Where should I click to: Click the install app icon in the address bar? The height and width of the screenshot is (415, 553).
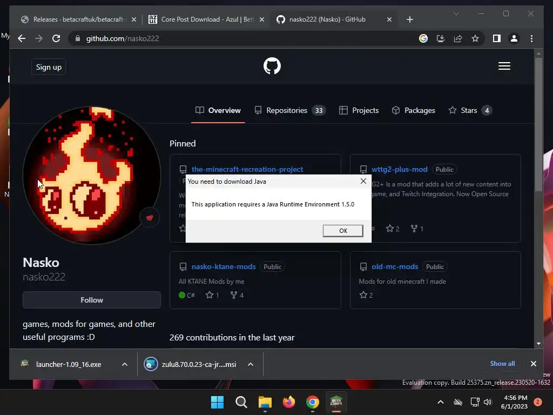(x=441, y=38)
